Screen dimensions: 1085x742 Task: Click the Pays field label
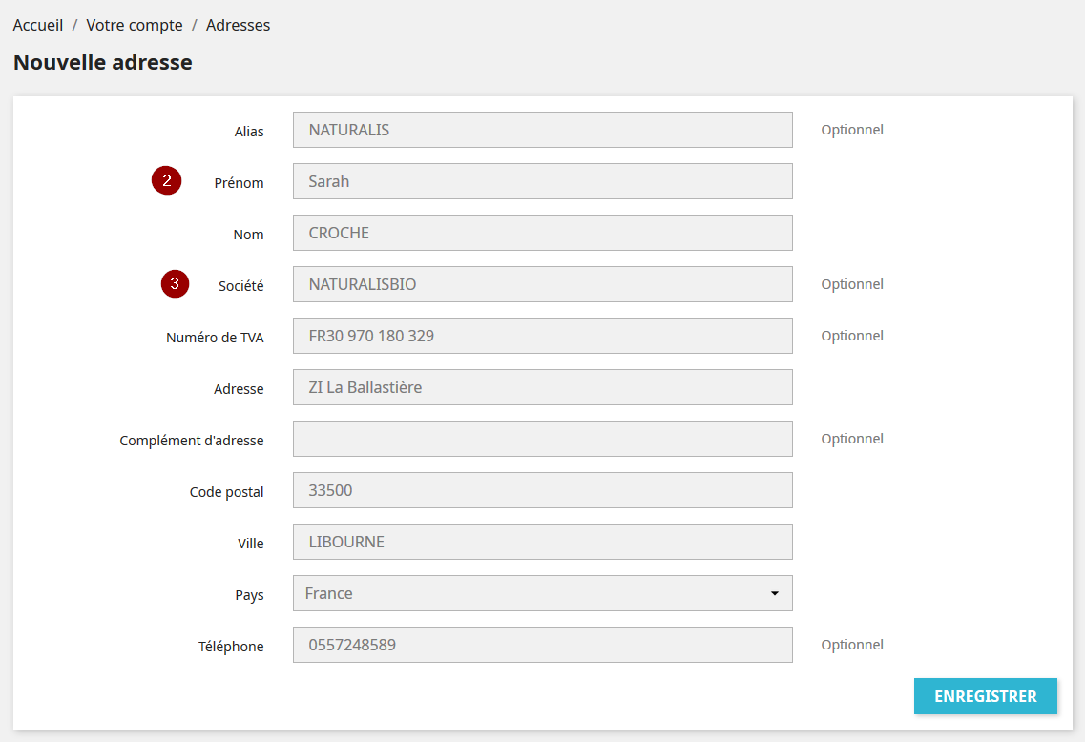pos(249,595)
